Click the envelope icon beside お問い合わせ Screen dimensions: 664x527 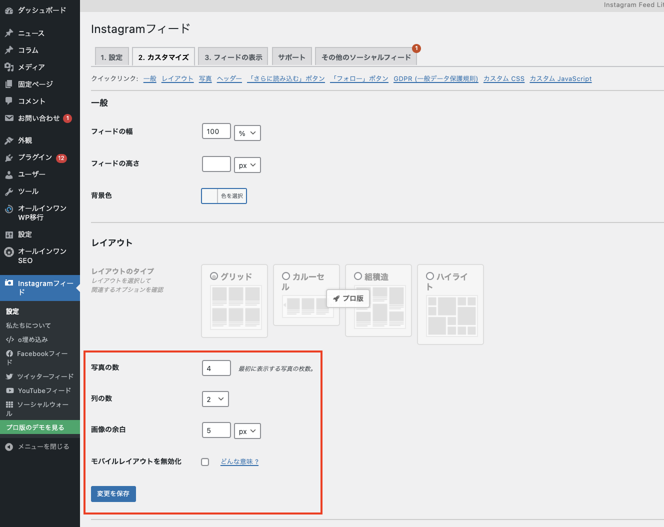click(x=9, y=118)
